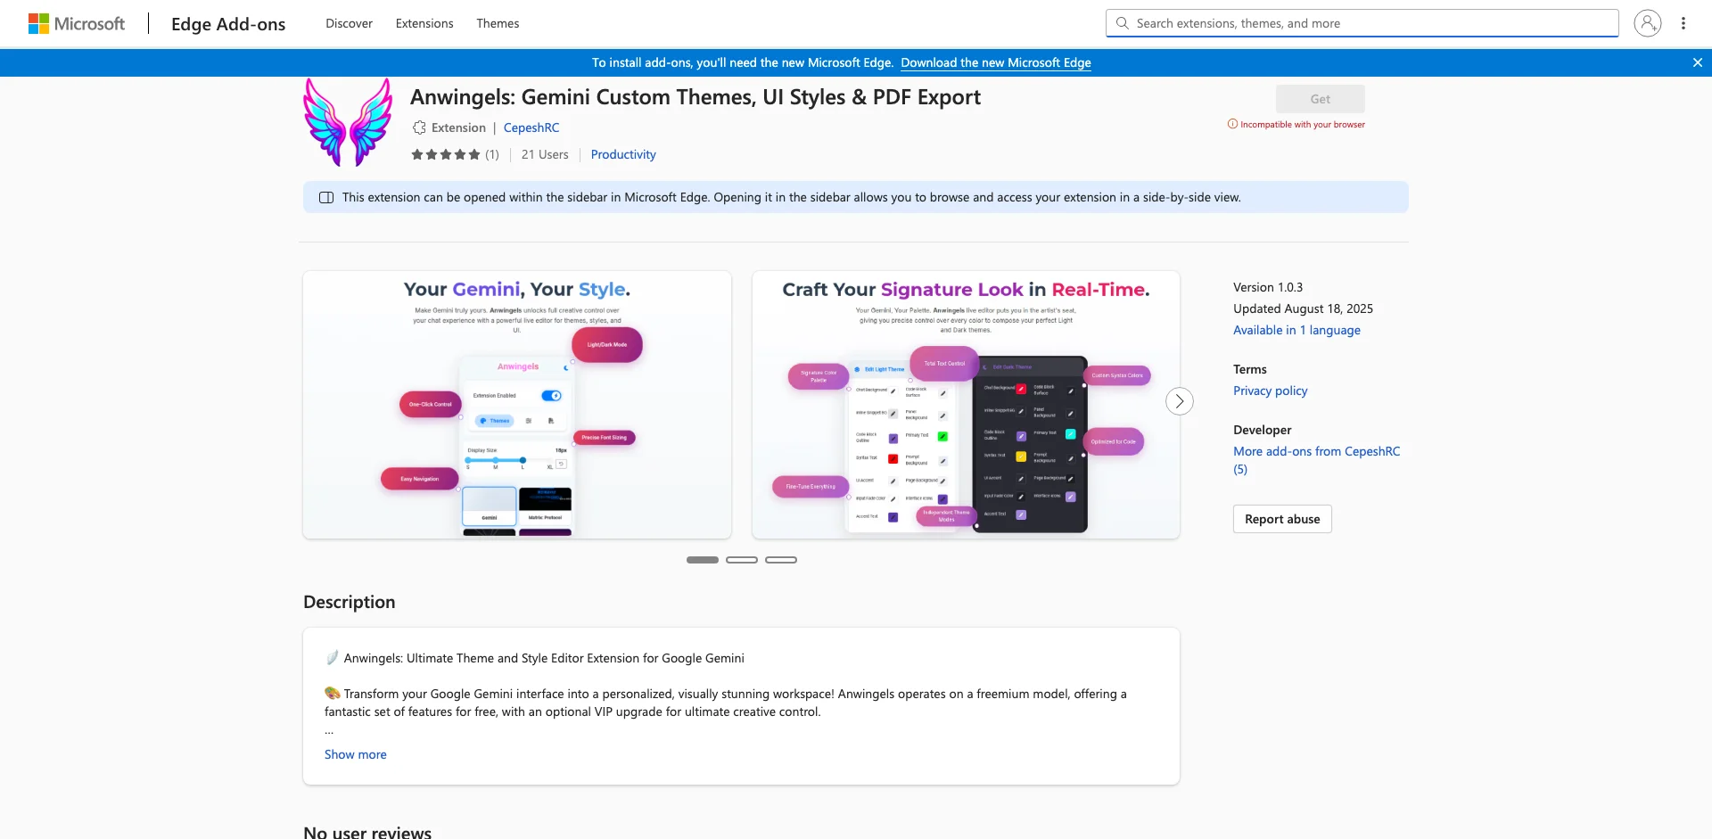The image size is (1712, 839).
Task: Click the search extensions input field
Action: click(x=1355, y=22)
